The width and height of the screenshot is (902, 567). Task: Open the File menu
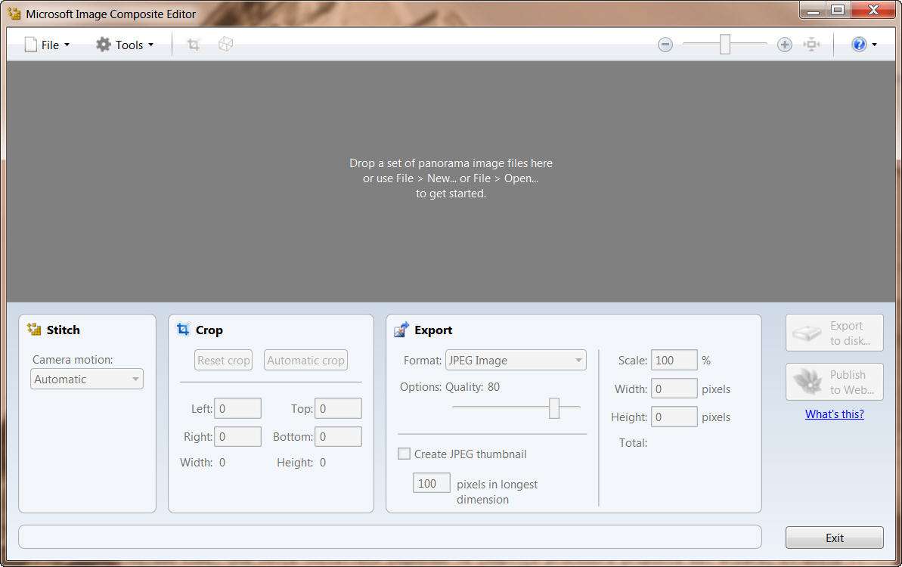(47, 45)
